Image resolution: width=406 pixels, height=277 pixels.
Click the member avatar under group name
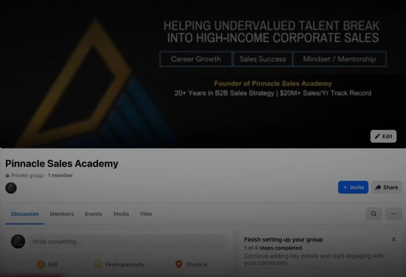pos(11,188)
